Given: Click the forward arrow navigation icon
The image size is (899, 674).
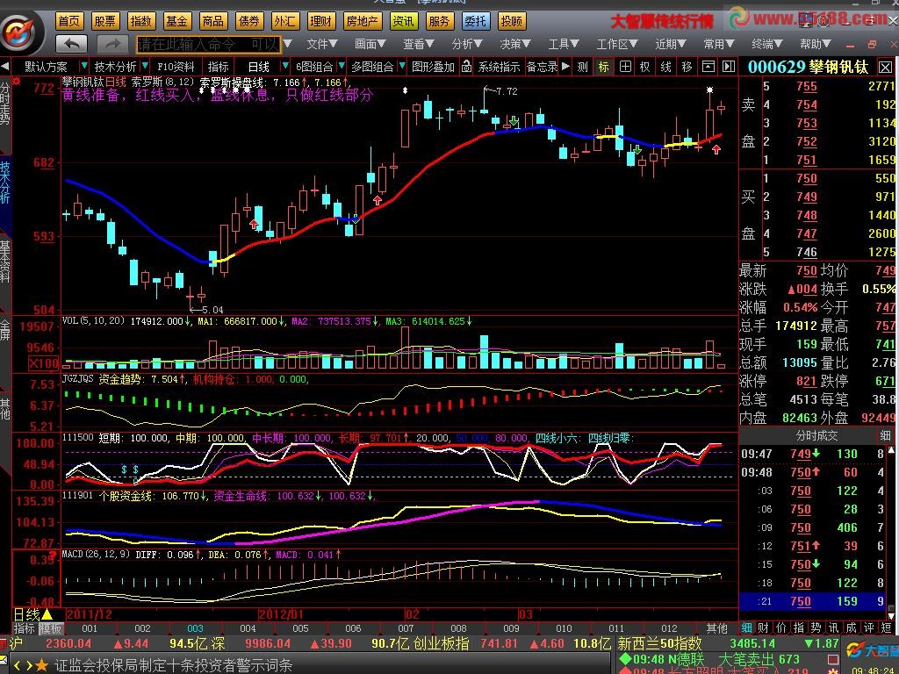Looking at the screenshot, I should (113, 44).
